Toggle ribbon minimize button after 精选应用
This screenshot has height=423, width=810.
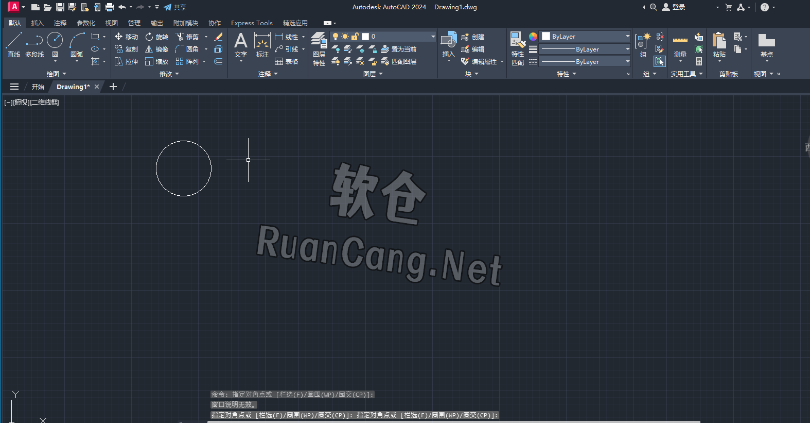tap(327, 23)
